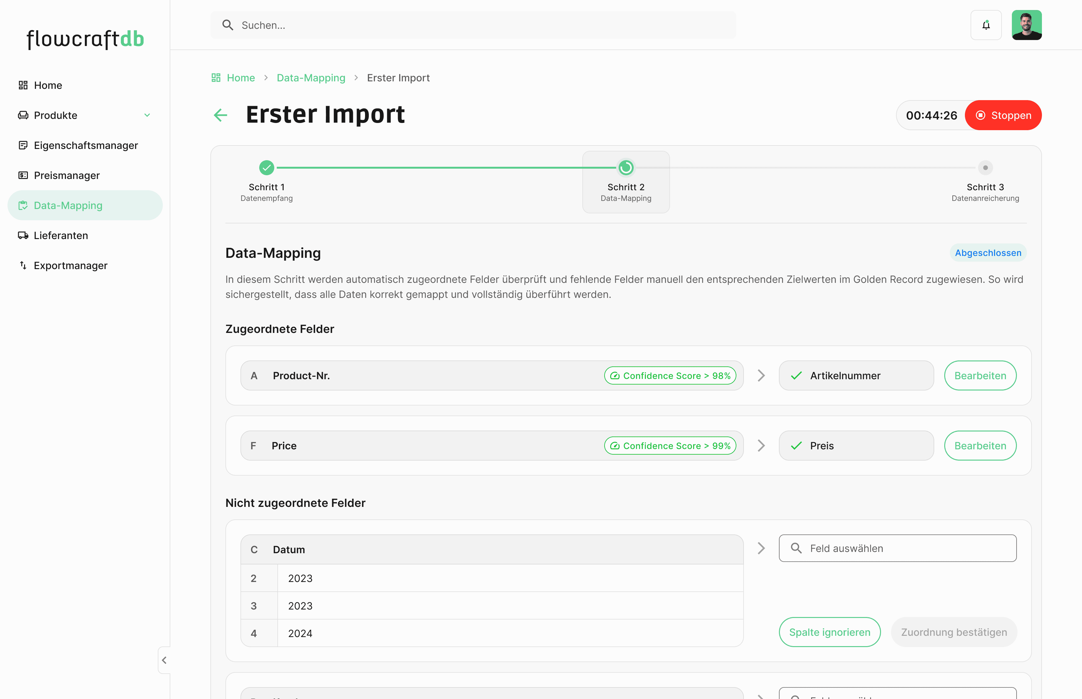Image resolution: width=1082 pixels, height=699 pixels.
Task: Collapse the sidebar using the bottom chevron
Action: (x=164, y=661)
